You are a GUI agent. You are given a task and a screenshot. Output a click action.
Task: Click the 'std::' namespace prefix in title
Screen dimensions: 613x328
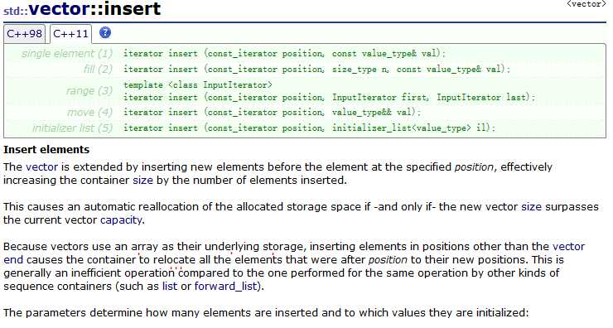16,11
